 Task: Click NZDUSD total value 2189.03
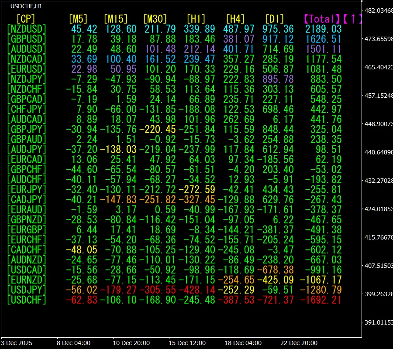[x=324, y=29]
